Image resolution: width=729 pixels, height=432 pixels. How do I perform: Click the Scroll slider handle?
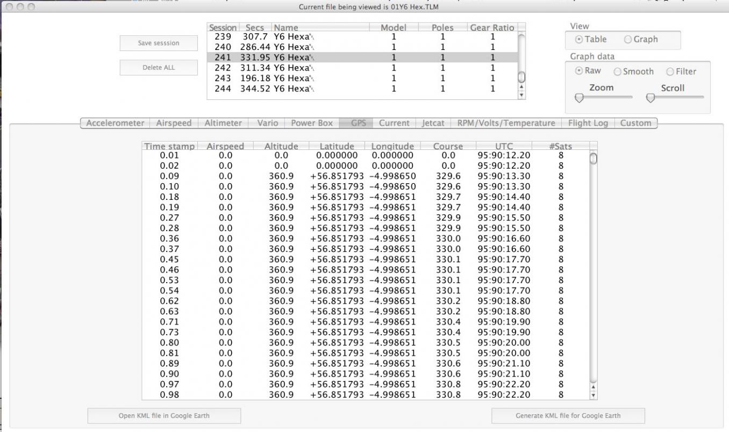(651, 98)
